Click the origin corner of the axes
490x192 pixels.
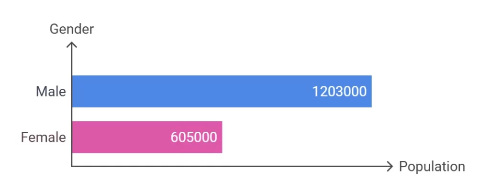tap(72, 166)
